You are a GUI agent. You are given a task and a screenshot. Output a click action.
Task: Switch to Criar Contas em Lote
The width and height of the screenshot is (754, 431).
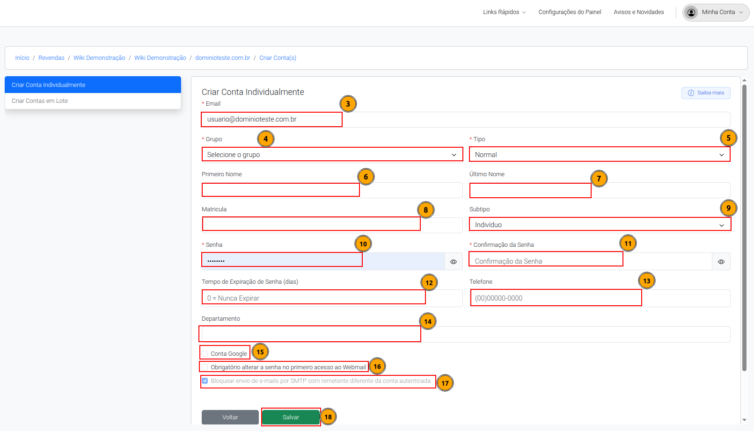click(93, 101)
